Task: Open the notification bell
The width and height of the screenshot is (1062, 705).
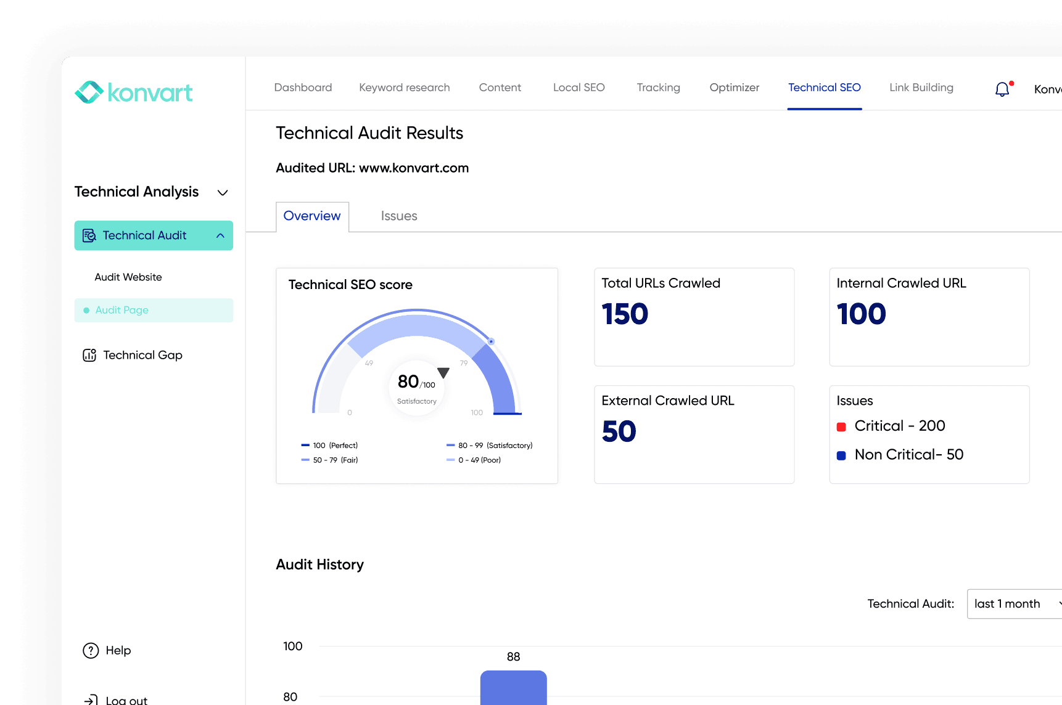Action: pyautogui.click(x=1002, y=89)
